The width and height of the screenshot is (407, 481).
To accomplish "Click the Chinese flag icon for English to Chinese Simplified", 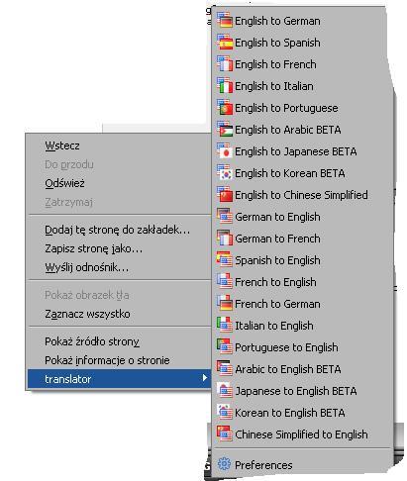I will [225, 194].
